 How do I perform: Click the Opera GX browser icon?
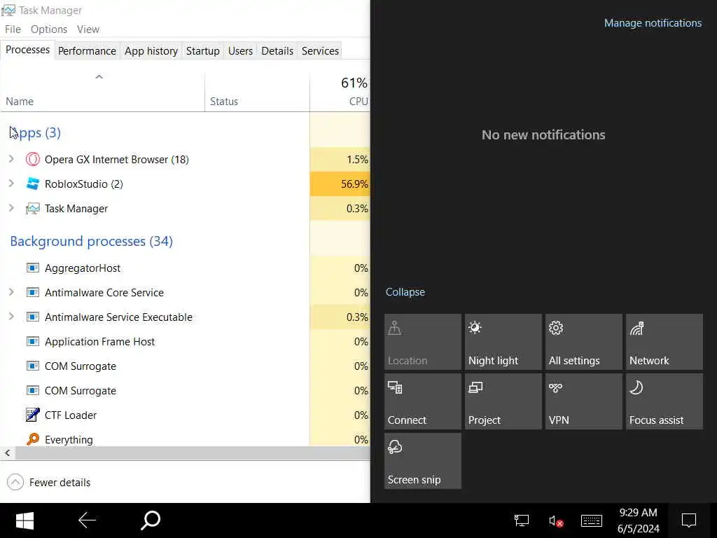(32, 159)
